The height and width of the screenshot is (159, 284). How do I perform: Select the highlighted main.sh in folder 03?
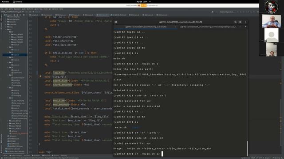coord(15,55)
